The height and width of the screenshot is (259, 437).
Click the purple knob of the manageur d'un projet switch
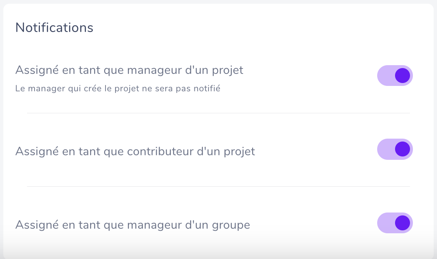(403, 76)
